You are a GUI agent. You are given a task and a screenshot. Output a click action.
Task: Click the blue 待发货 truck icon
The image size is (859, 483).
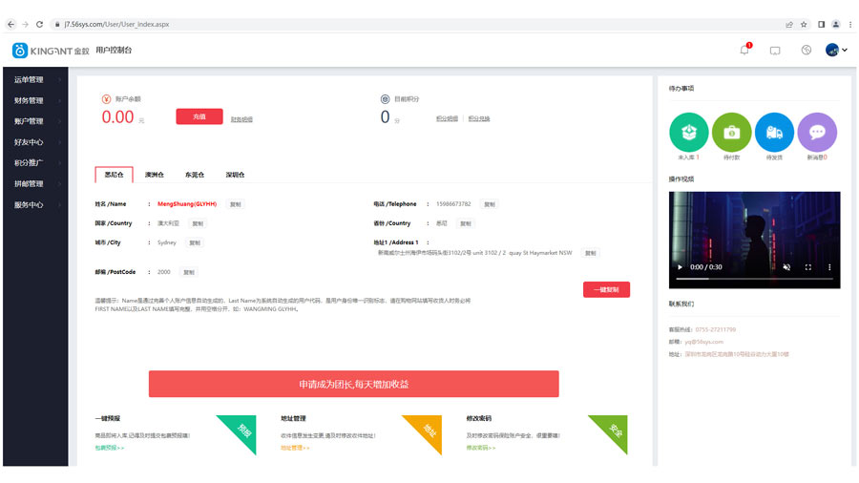(x=774, y=133)
